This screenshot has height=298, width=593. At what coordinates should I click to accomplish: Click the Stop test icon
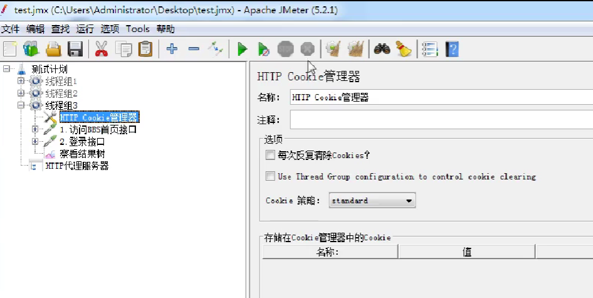point(286,49)
